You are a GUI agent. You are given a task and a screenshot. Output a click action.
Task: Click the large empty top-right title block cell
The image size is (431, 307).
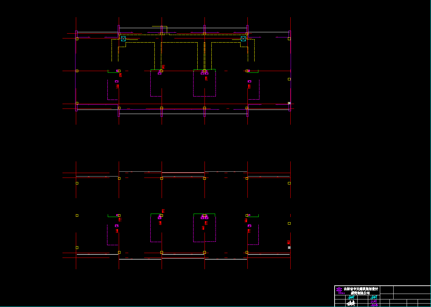pyautogui.click(x=412, y=289)
